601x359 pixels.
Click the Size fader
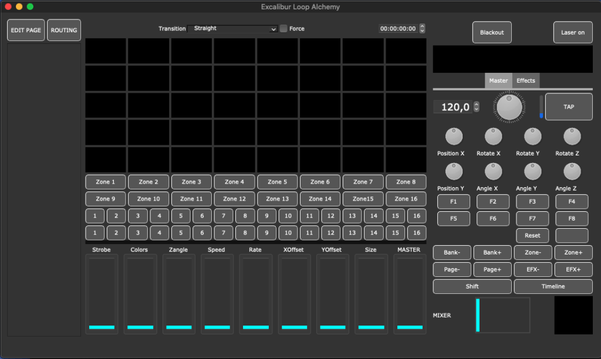[x=371, y=294]
